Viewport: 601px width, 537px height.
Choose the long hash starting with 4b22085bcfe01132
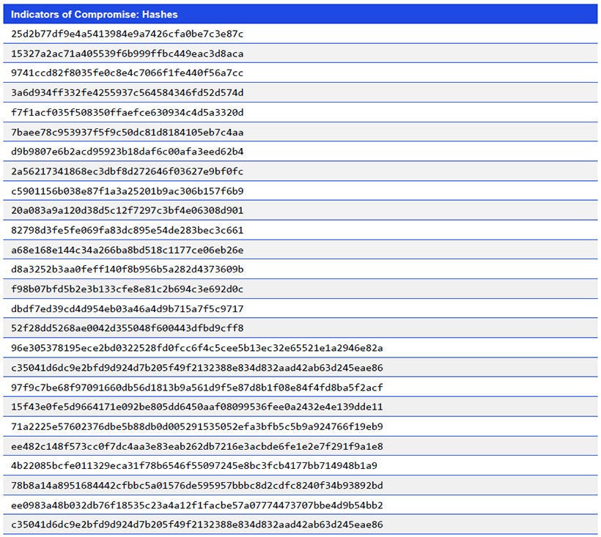click(x=194, y=466)
